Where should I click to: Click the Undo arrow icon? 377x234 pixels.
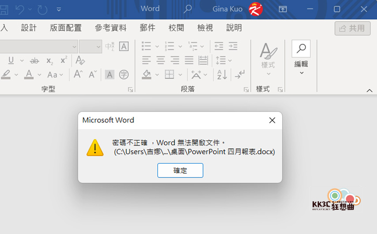(20, 10)
